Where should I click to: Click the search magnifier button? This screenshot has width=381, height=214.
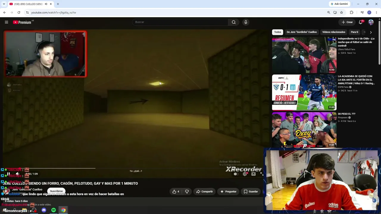pos(234,22)
